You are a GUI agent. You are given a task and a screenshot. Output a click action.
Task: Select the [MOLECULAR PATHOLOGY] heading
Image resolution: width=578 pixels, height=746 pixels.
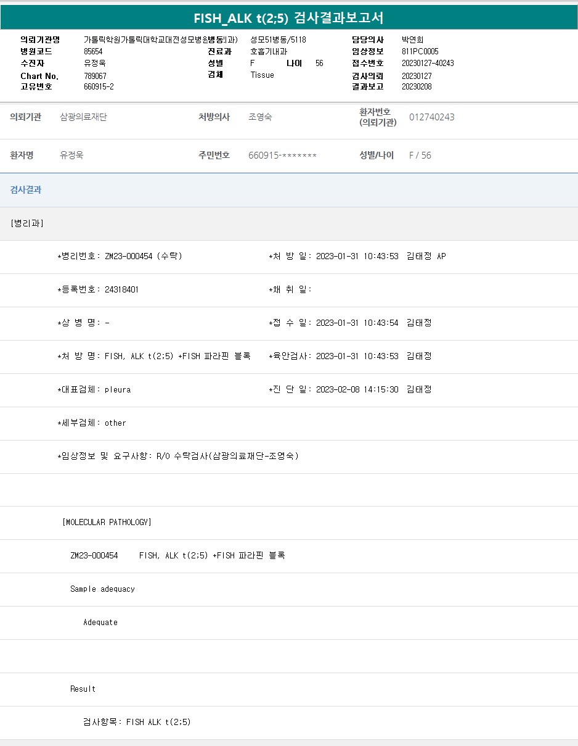point(107,523)
